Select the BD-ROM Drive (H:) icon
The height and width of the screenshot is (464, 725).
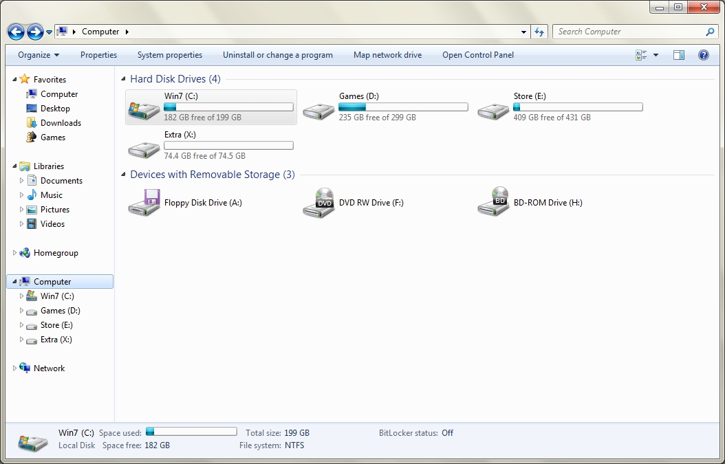coord(493,201)
